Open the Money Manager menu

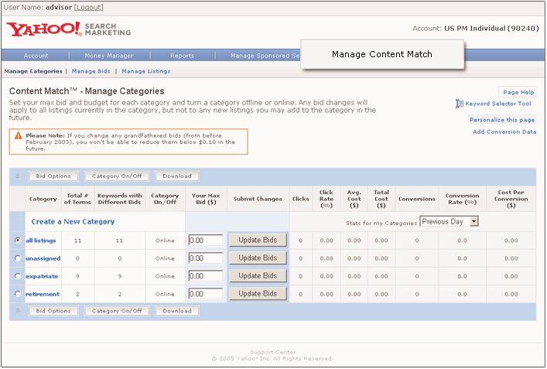pyautogui.click(x=109, y=56)
